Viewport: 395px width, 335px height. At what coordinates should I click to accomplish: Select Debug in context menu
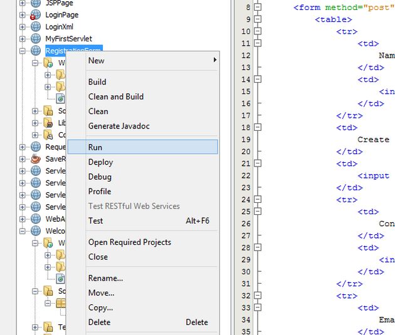143,177
